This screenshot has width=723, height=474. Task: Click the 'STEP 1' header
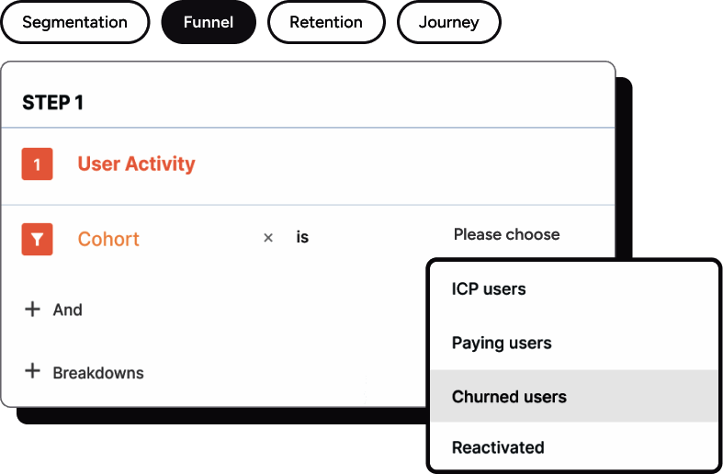52,103
